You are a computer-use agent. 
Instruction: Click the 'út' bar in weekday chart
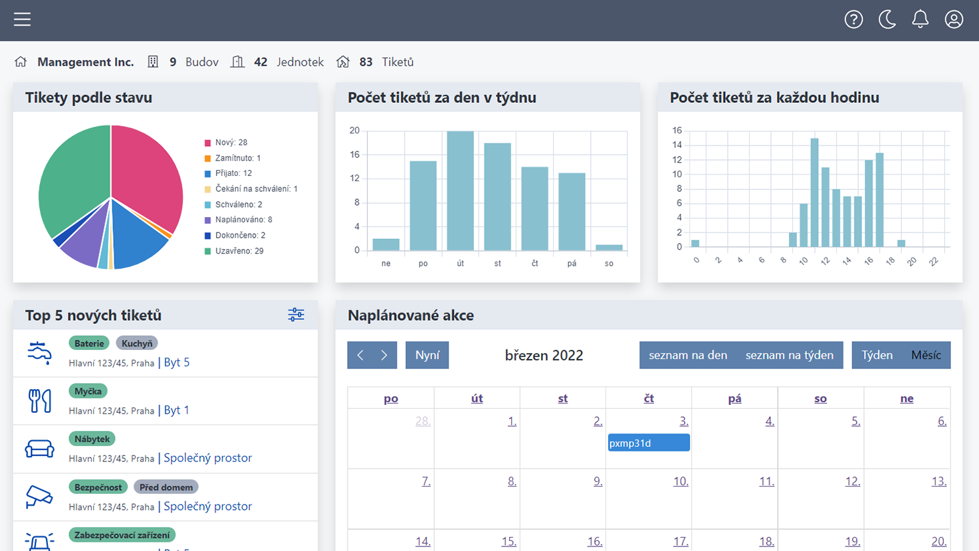pyautogui.click(x=461, y=191)
